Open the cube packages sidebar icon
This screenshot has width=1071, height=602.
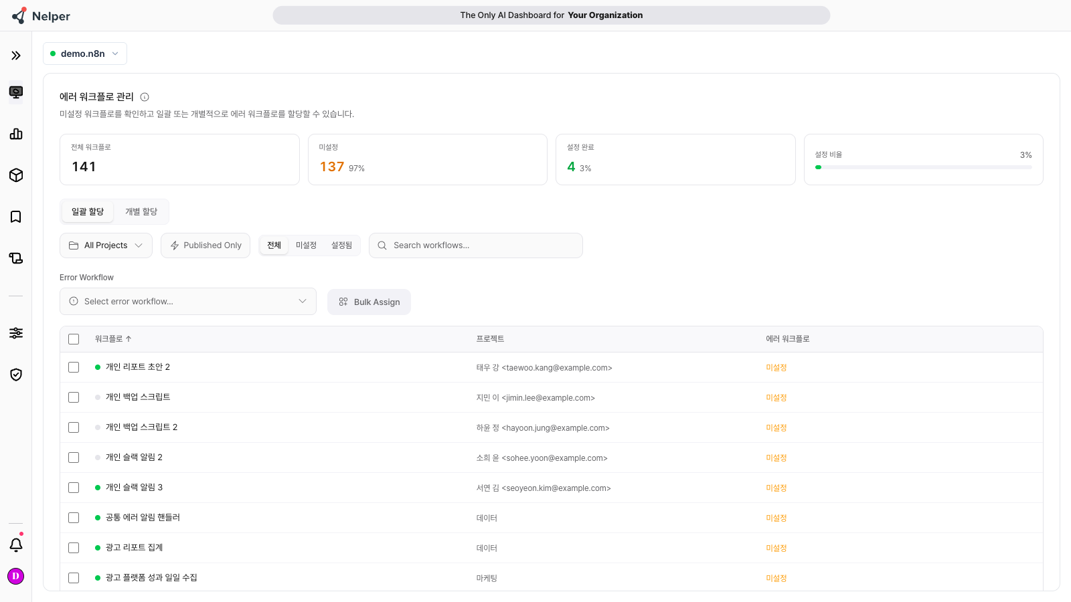tap(16, 175)
